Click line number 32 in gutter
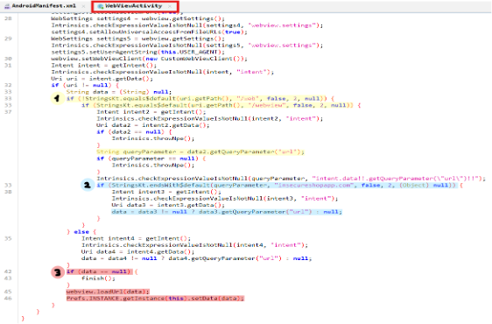The image size is (492, 324). coord(8,85)
